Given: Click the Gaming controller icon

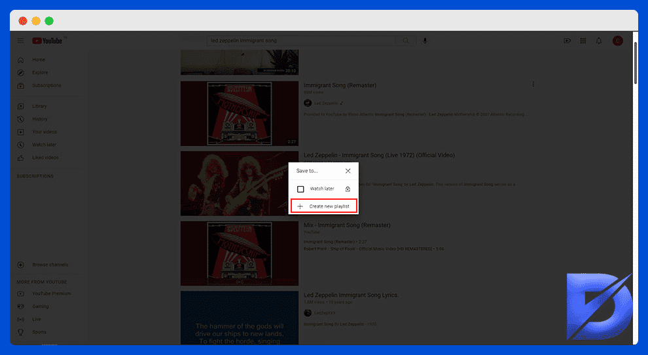Looking at the screenshot, I should tap(21, 307).
